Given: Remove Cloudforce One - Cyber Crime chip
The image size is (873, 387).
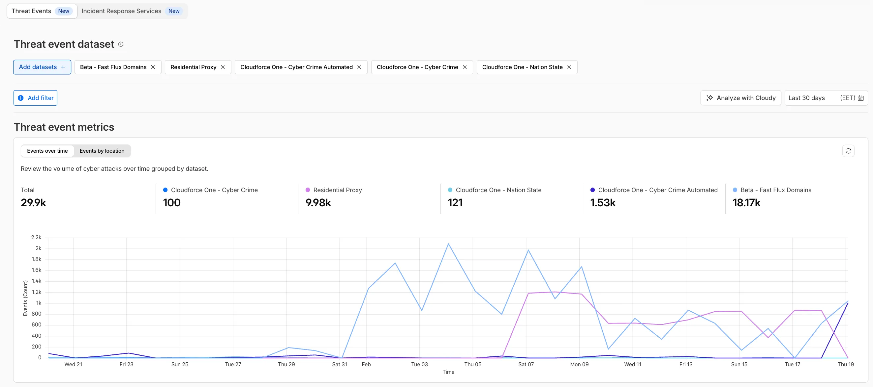Looking at the screenshot, I should 465,67.
